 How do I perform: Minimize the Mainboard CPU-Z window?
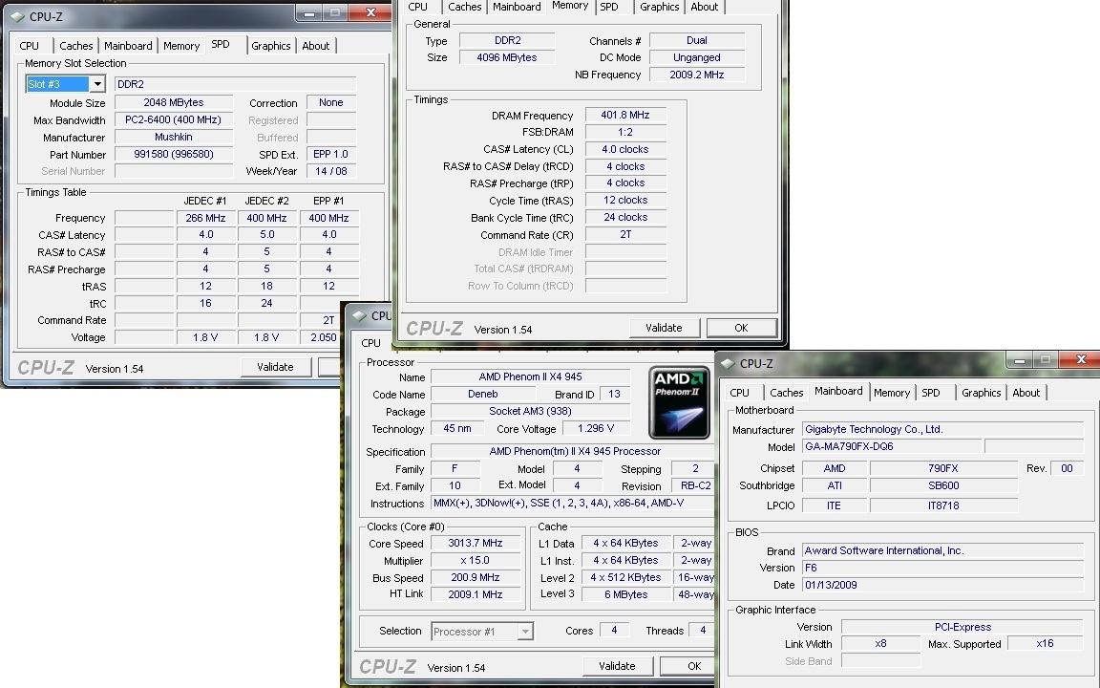(1020, 361)
